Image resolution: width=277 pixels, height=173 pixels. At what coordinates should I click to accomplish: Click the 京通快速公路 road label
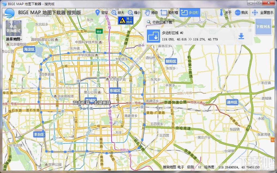[x=175, y=102]
